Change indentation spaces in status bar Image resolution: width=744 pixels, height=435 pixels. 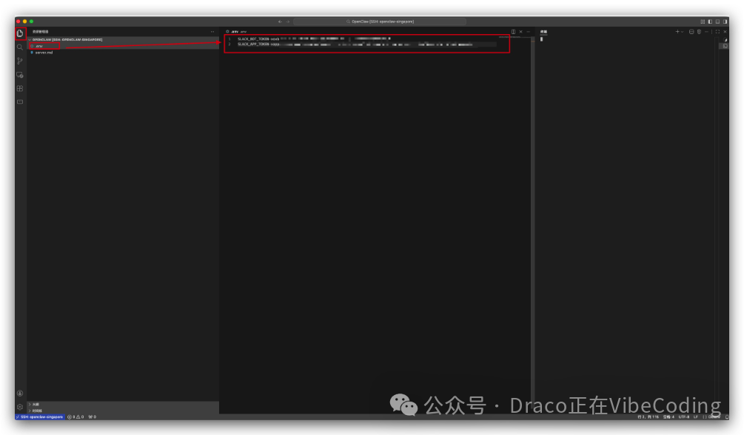668,417
